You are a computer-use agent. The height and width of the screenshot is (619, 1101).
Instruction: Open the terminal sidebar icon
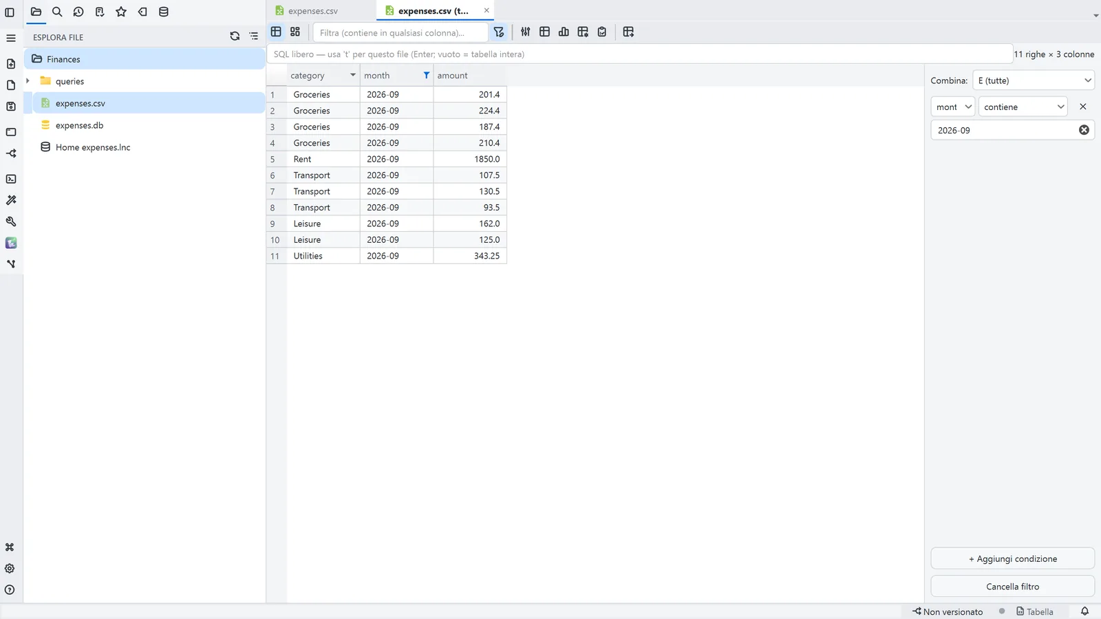click(11, 179)
